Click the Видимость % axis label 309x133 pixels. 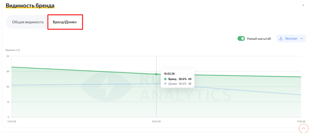pyautogui.click(x=13, y=50)
